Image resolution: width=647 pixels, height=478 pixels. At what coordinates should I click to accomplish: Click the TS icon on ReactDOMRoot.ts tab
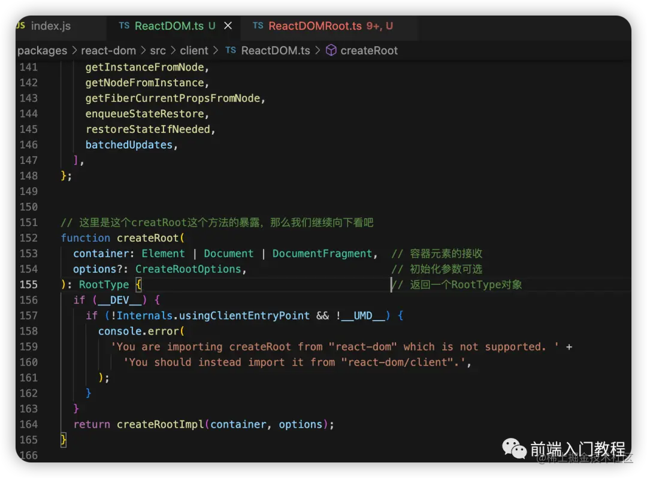[x=258, y=26]
